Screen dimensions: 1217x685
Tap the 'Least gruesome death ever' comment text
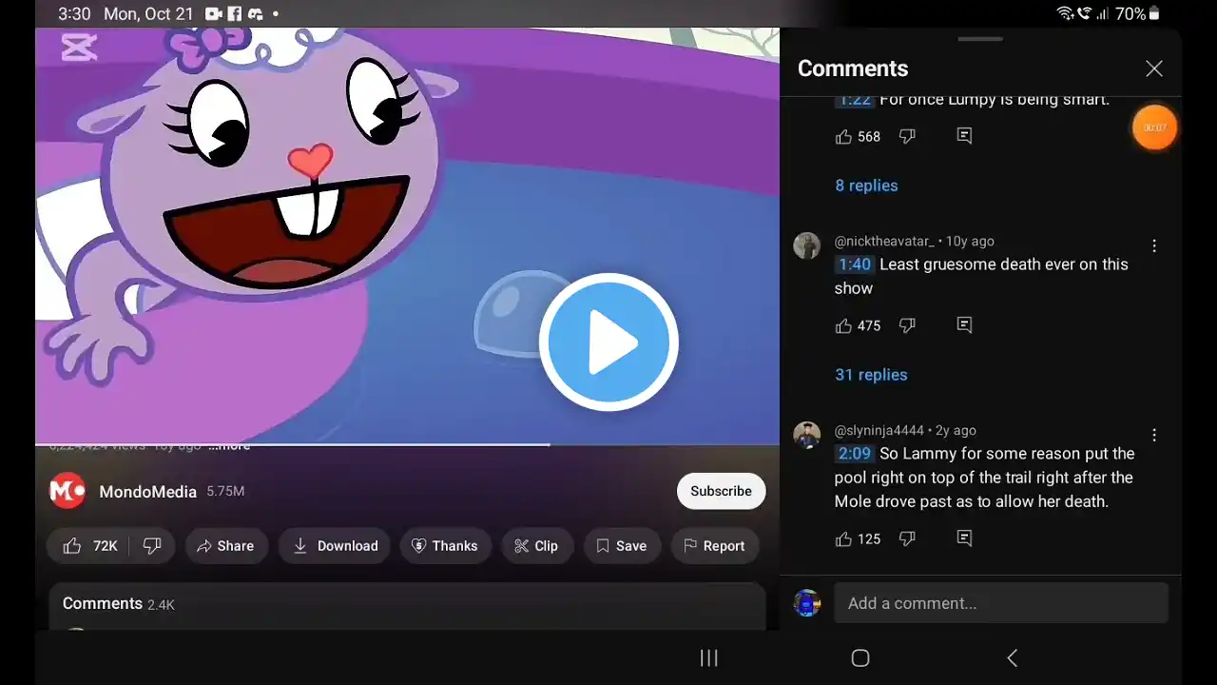[981, 276]
